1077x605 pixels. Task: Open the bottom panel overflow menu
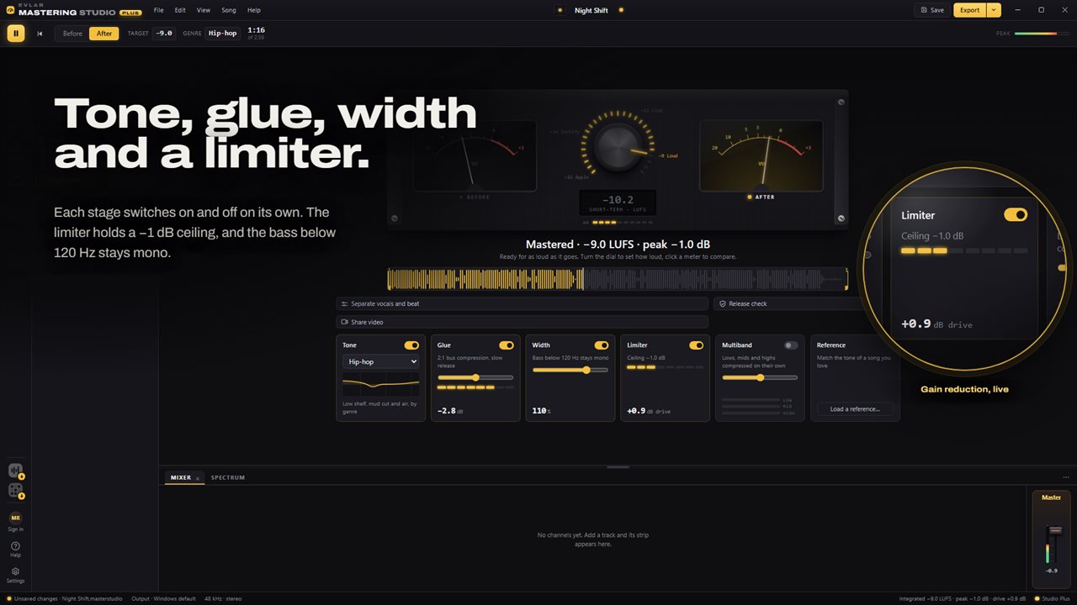(x=1066, y=477)
